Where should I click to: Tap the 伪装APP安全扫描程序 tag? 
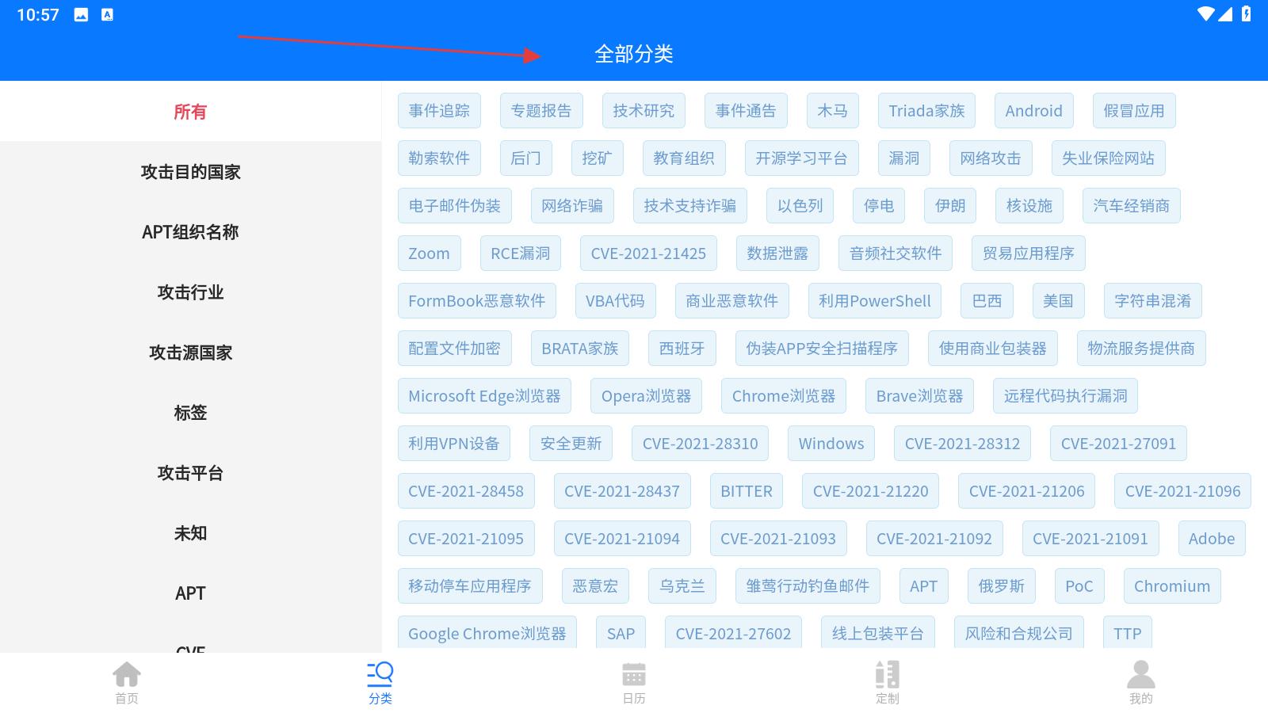tap(822, 349)
